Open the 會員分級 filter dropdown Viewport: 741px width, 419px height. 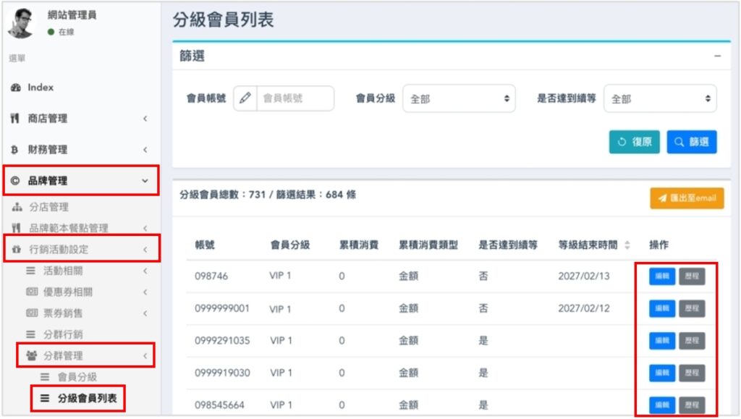pyautogui.click(x=458, y=99)
